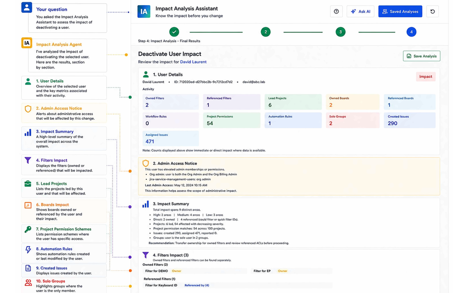Jump to step 2 in progress tracker
The height and width of the screenshot is (293, 468).
[265, 31]
